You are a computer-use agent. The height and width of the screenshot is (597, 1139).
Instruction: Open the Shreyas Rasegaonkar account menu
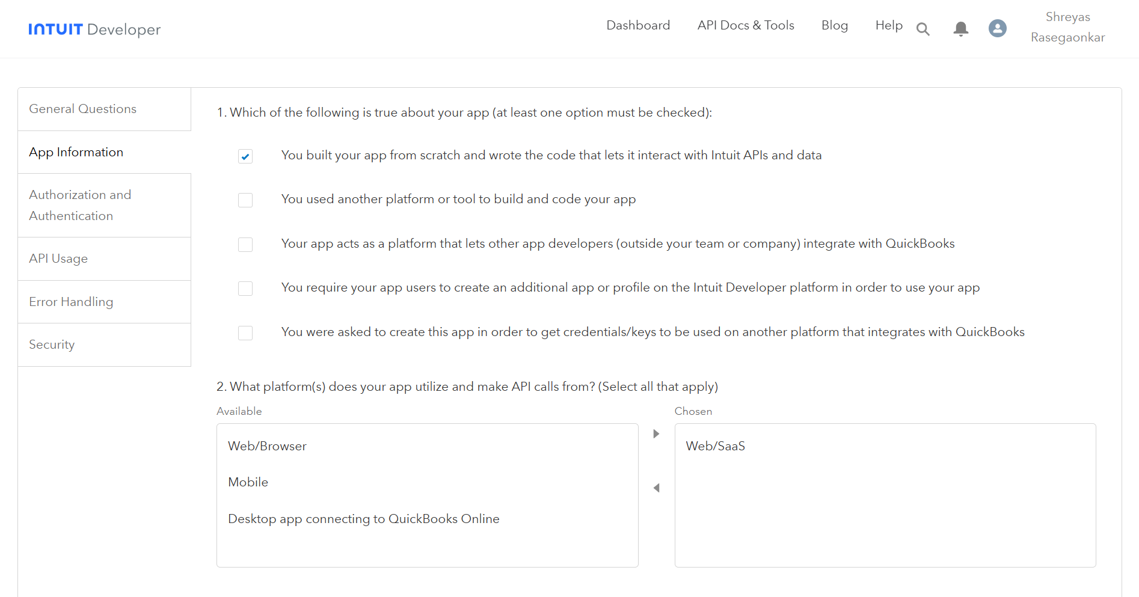tap(1067, 27)
